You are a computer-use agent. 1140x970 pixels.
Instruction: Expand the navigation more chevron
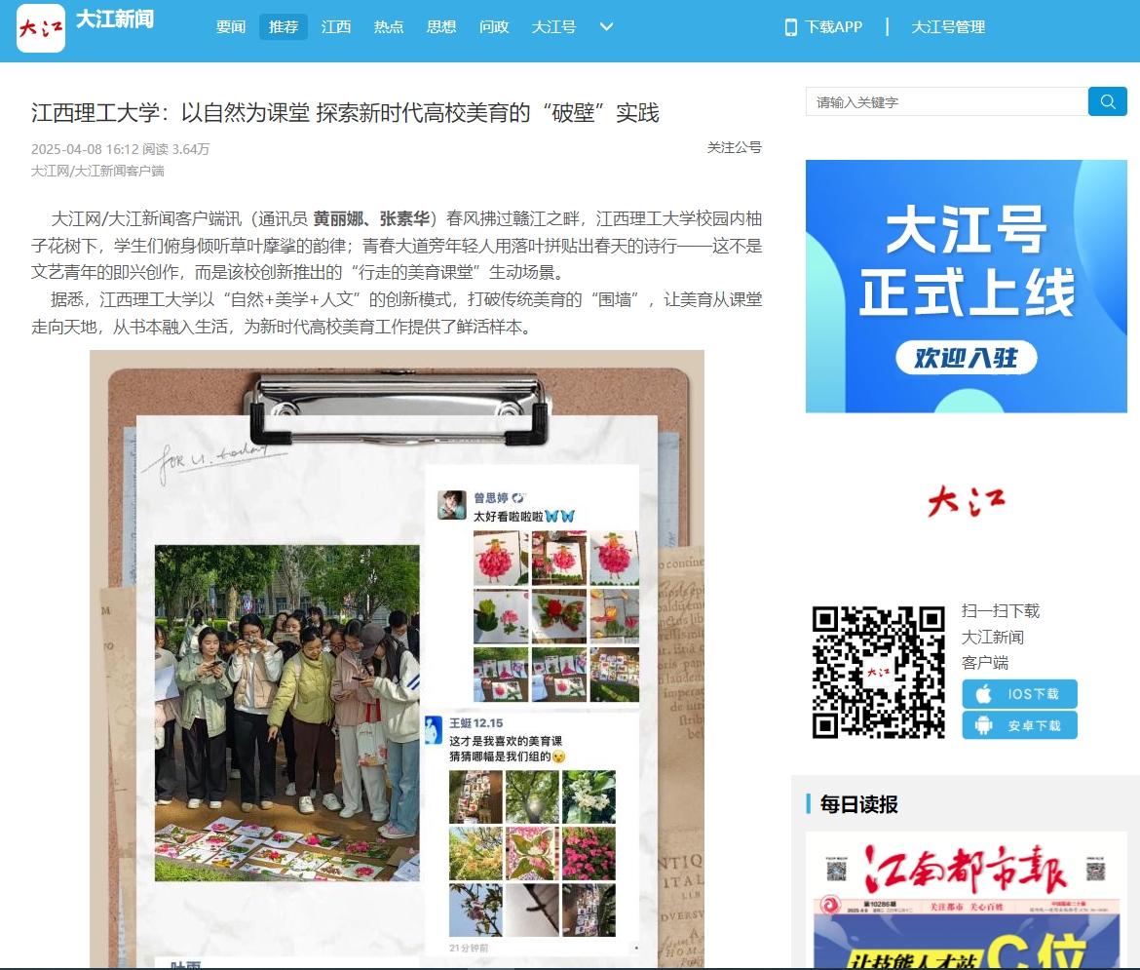606,27
